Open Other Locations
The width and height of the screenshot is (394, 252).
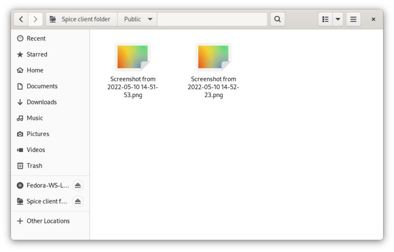point(48,221)
